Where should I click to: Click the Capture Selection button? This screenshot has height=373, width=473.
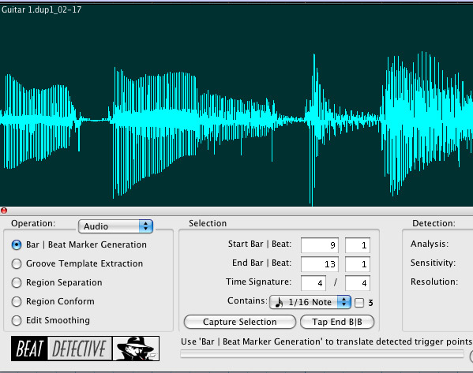240,322
